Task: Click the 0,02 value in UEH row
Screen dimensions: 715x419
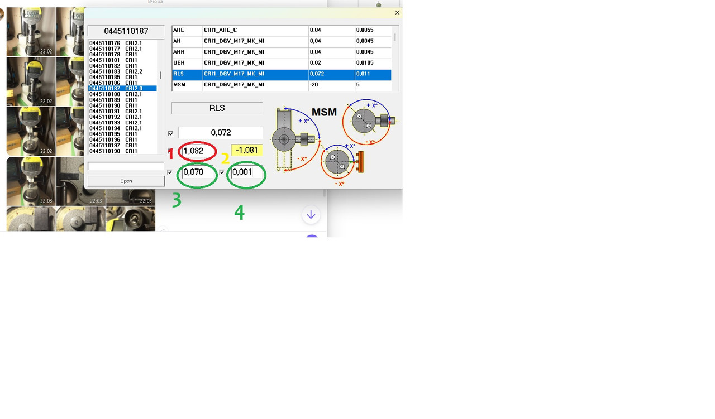Action: click(332, 63)
